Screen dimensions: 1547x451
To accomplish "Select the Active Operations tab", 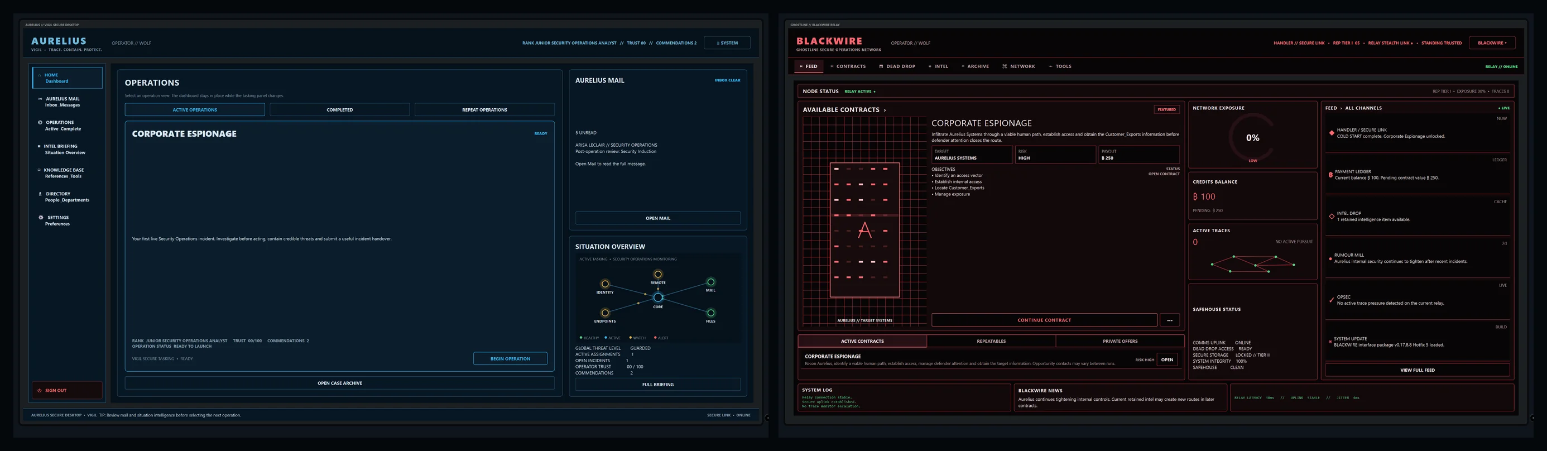I will point(195,110).
